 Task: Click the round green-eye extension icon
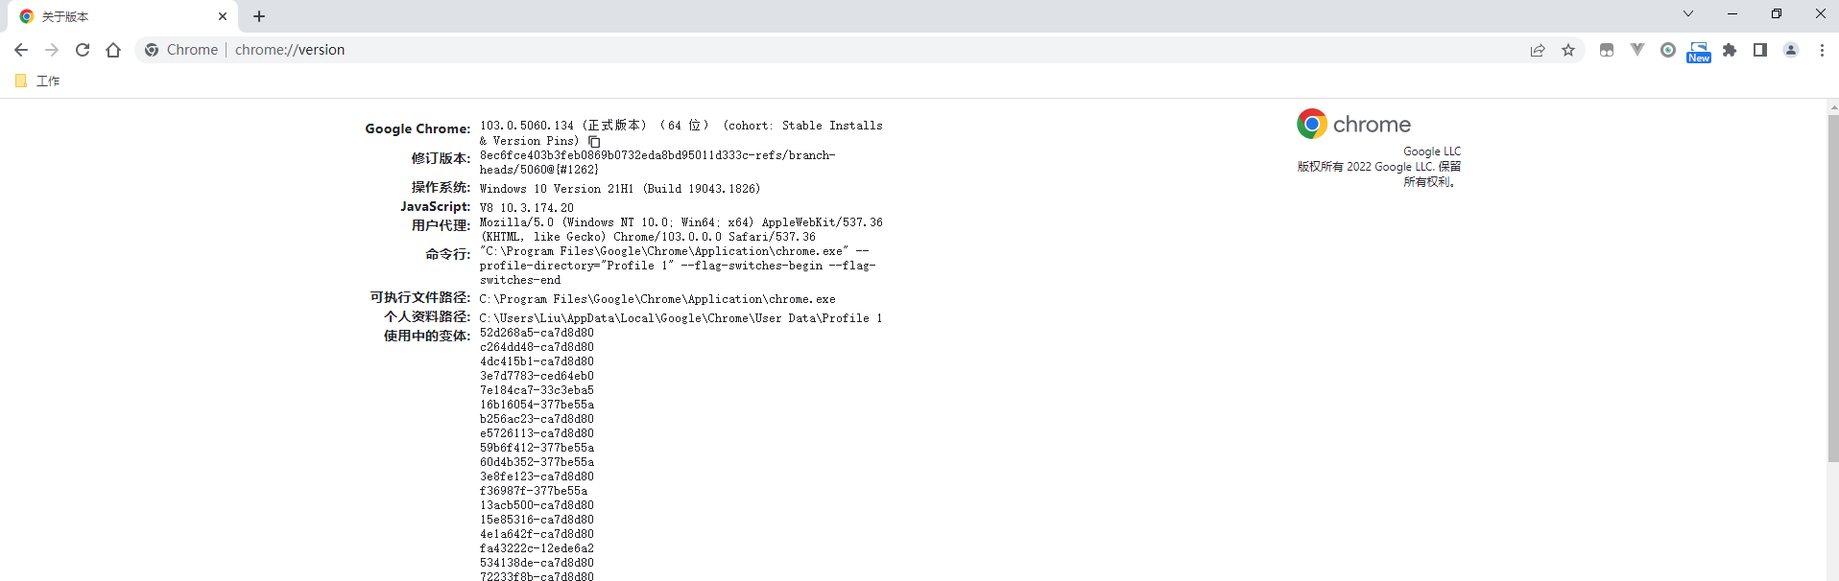[1668, 50]
